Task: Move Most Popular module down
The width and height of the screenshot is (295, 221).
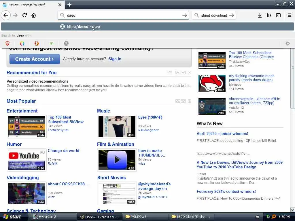Action: pyautogui.click(x=183, y=101)
